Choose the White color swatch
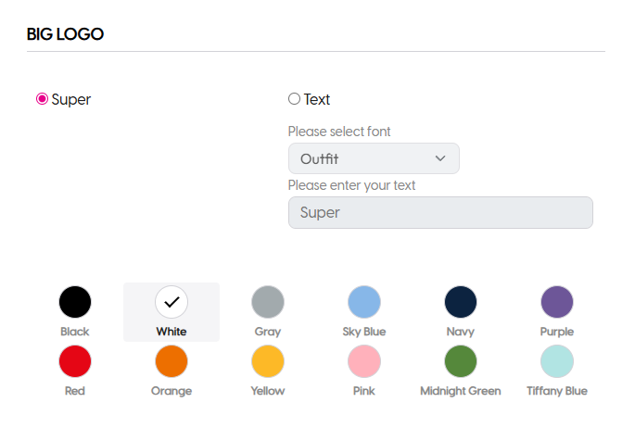Image resolution: width=635 pixels, height=440 pixels. 171,302
